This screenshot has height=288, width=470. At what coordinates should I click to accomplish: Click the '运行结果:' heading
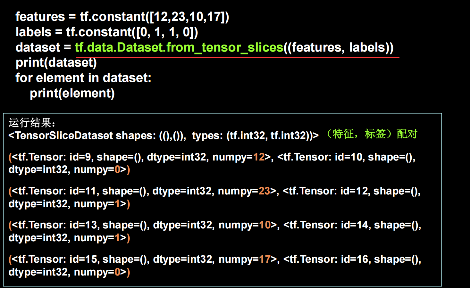32,122
